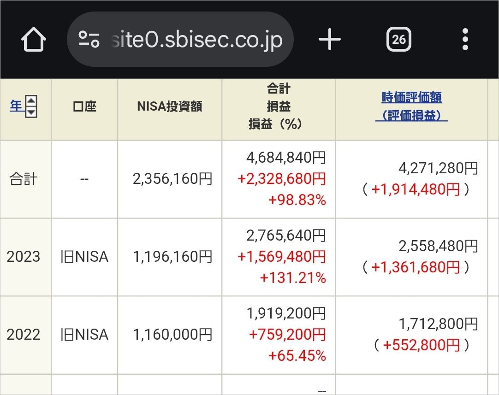Click 旧NISA account cell in 2023 row
Image resolution: width=499 pixels, height=395 pixels.
(84, 257)
